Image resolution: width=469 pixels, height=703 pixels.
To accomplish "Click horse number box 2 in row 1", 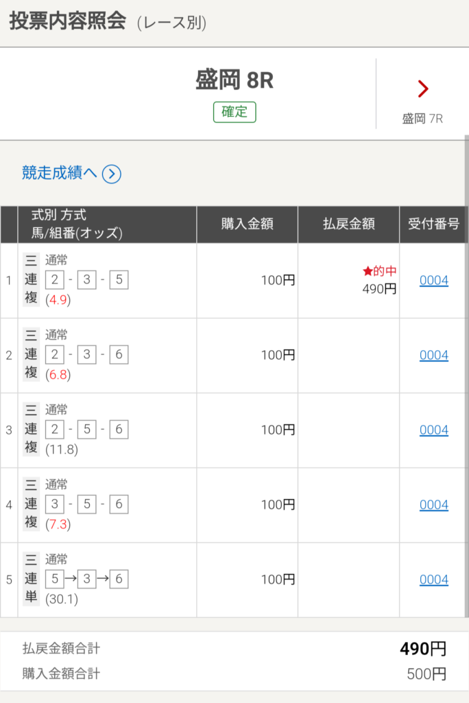I will [55, 280].
